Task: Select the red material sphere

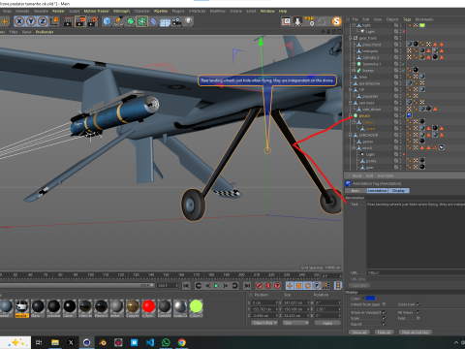Action: (148, 306)
